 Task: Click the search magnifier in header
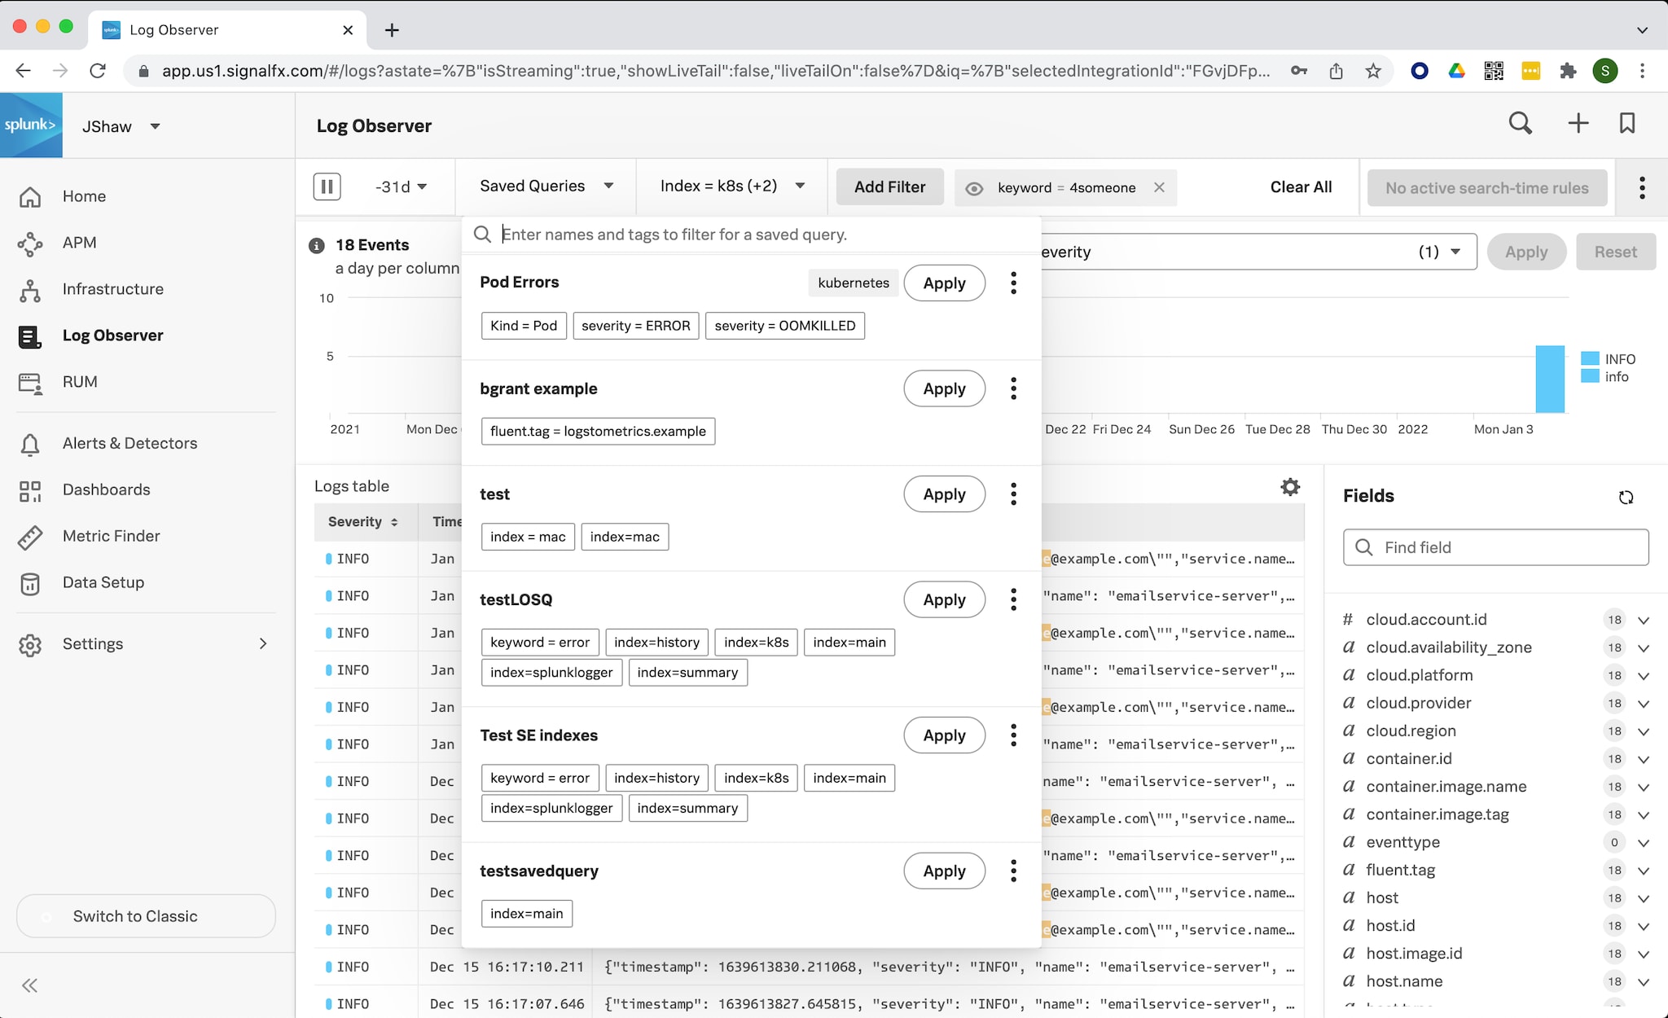coord(1521,123)
